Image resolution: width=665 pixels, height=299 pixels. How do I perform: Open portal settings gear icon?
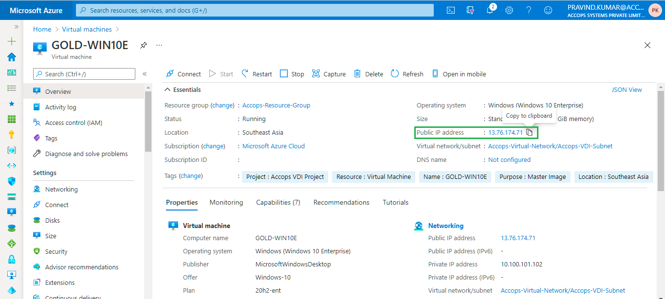(x=509, y=10)
